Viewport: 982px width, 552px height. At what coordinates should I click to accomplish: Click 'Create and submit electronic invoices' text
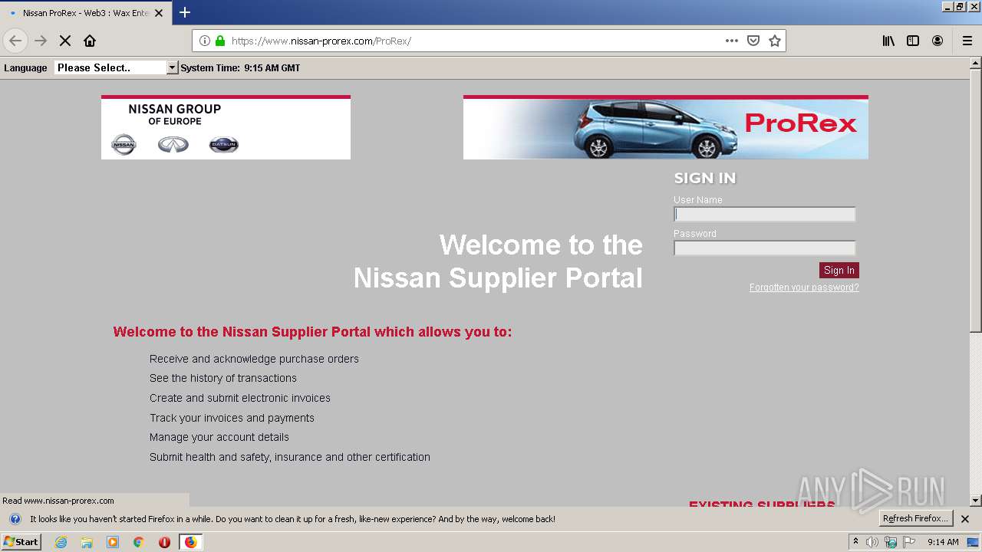point(240,398)
